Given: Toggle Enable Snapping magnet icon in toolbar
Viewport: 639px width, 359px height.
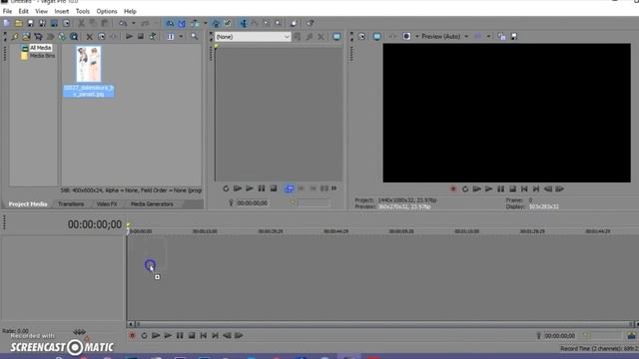Looking at the screenshot, I should (x=170, y=23).
